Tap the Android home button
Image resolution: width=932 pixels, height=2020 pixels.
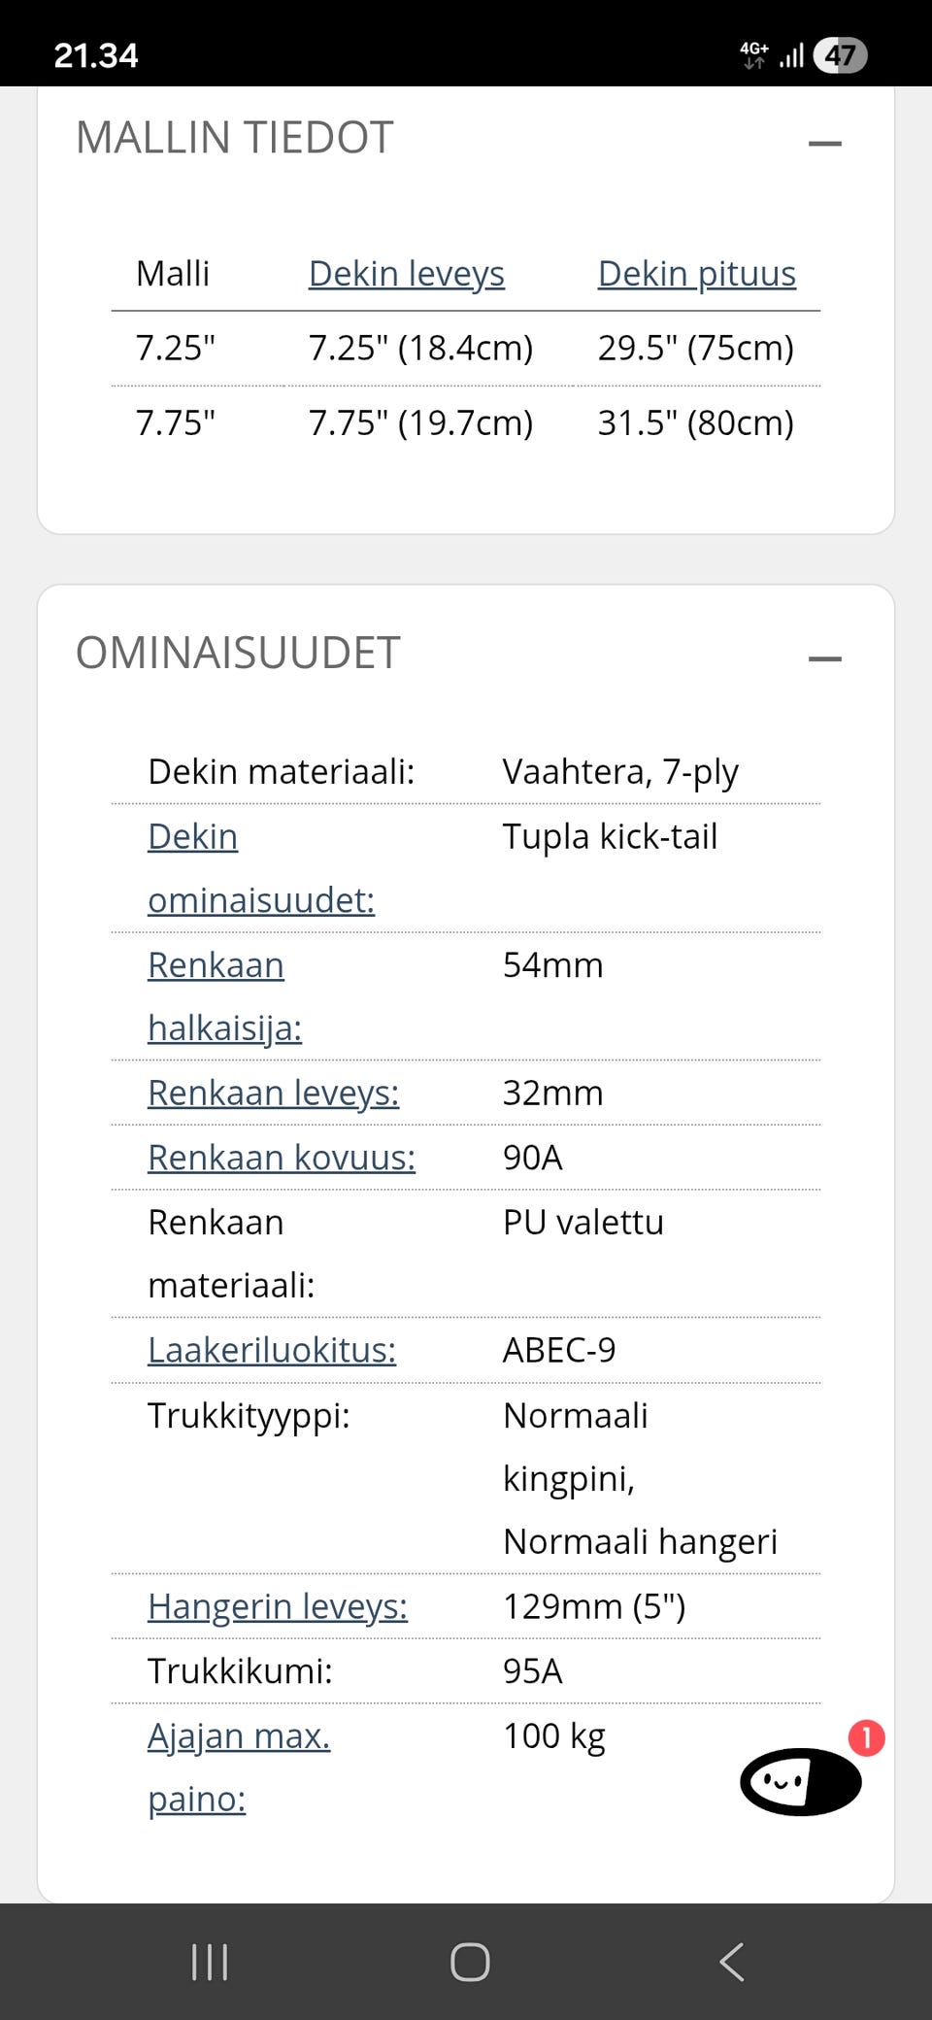click(470, 1962)
